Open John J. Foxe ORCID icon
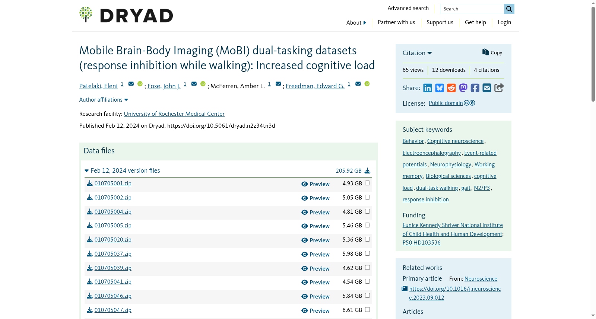 point(203,84)
